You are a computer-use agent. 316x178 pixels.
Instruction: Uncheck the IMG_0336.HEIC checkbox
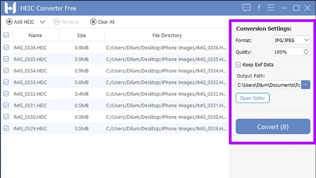pyautogui.click(x=6, y=47)
